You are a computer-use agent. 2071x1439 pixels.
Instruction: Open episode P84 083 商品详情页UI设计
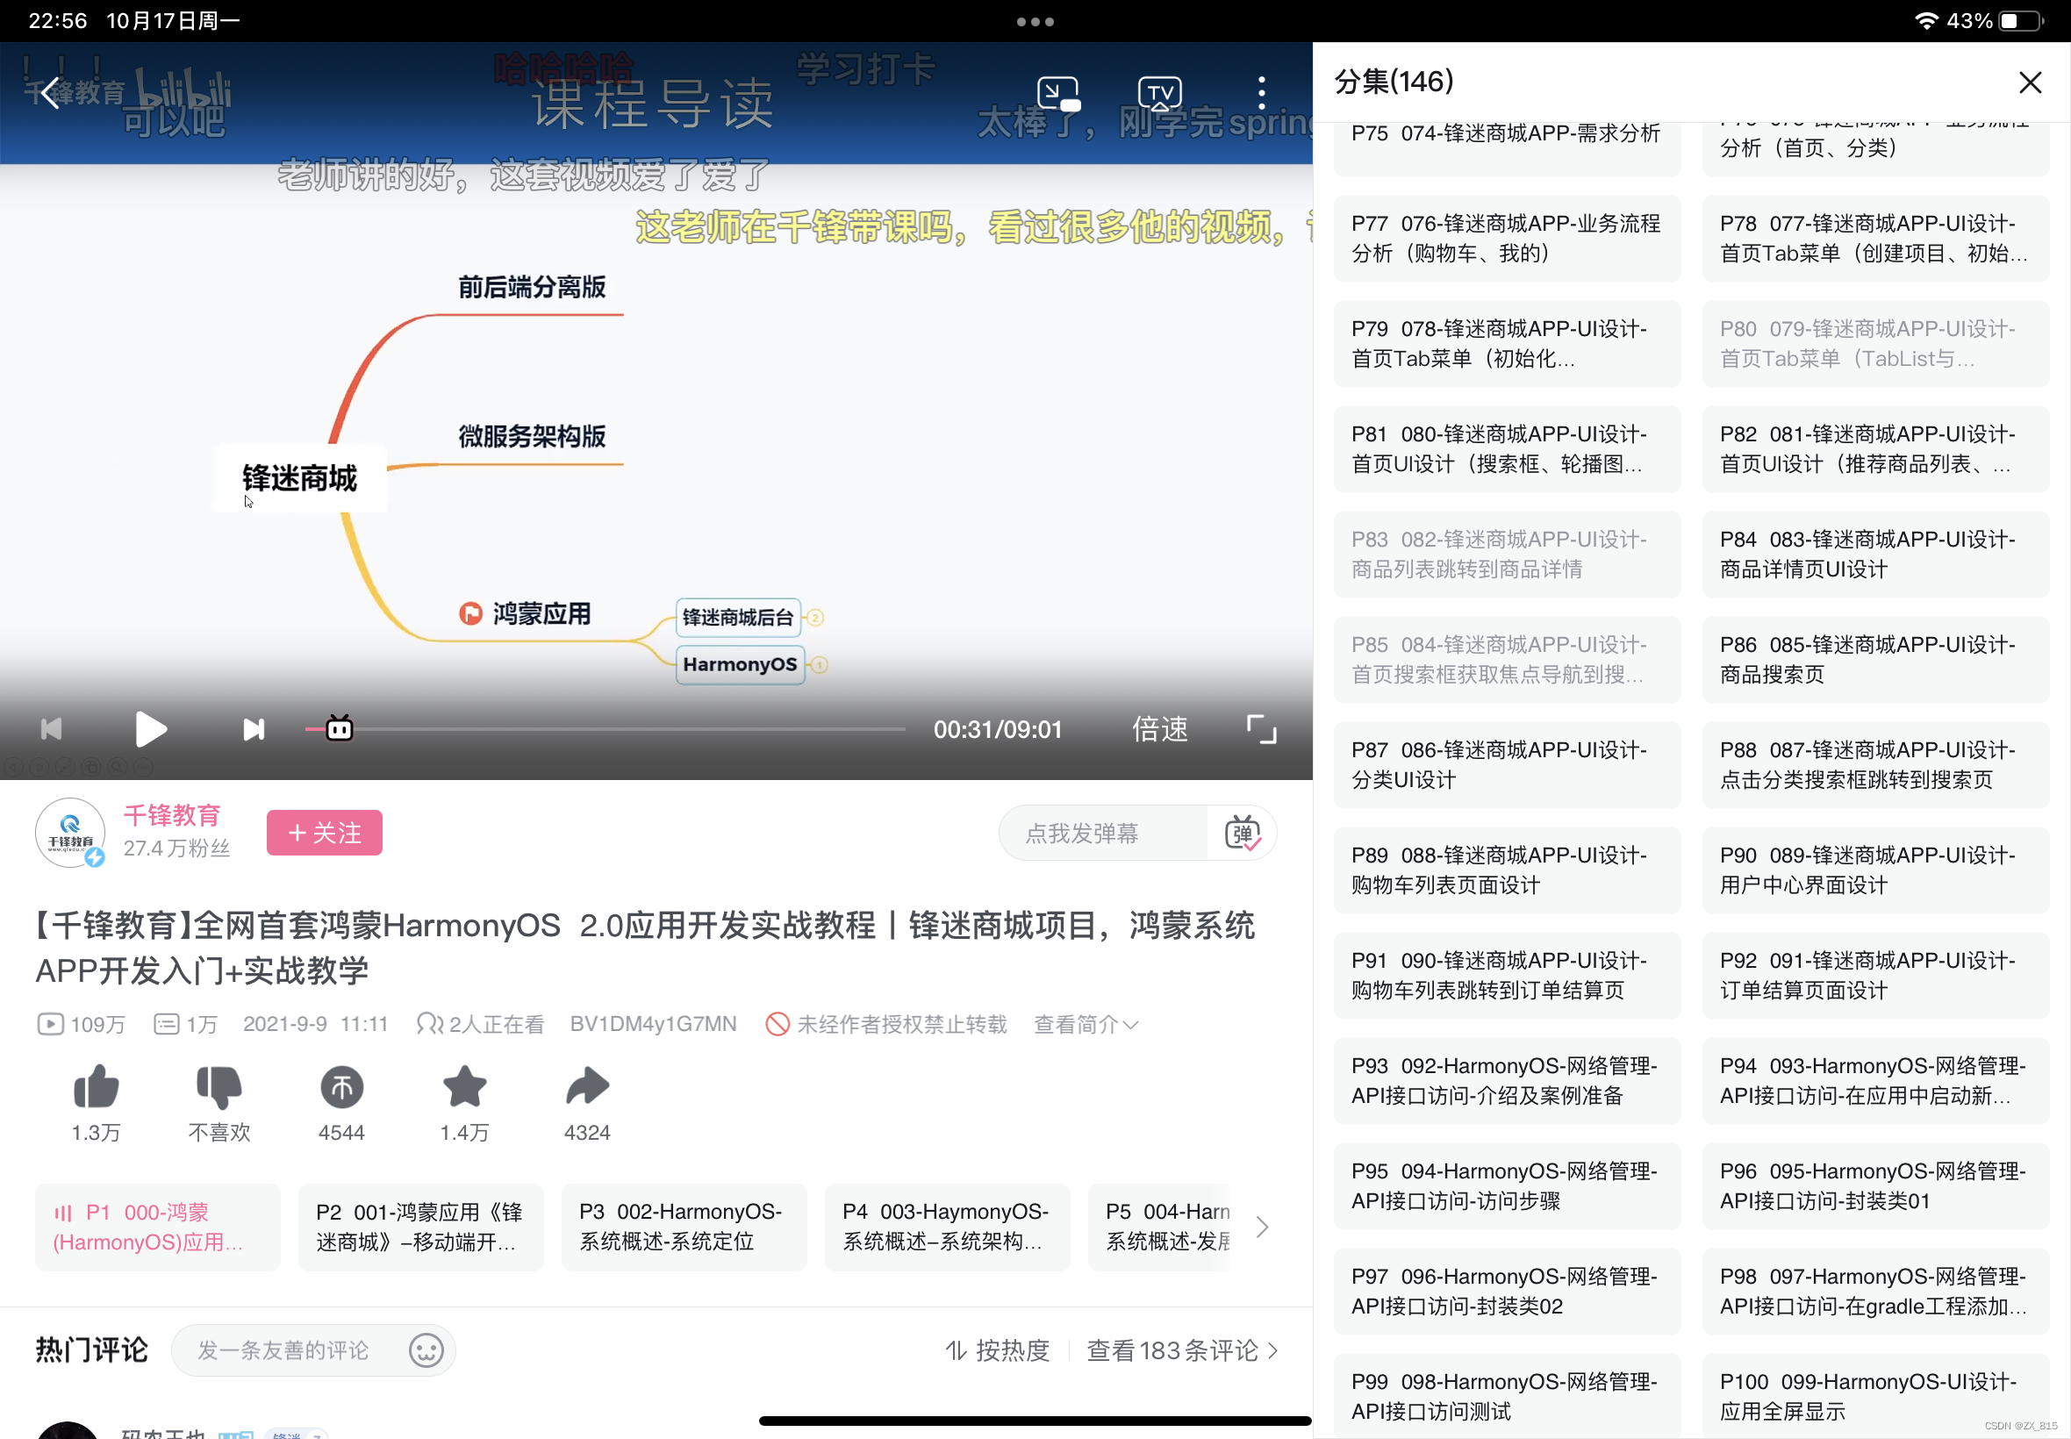tap(1875, 555)
